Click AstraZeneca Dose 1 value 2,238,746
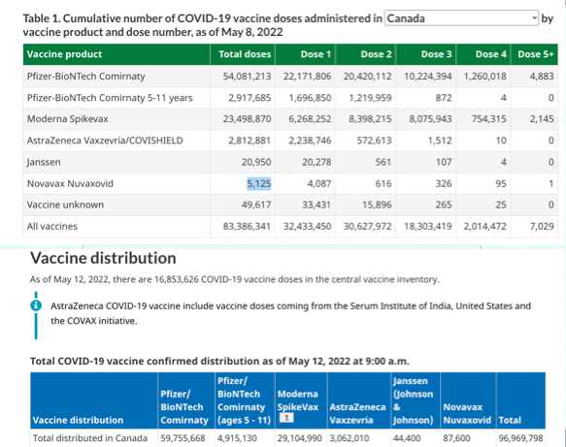Viewport: 566px width, 447px height. [x=310, y=141]
